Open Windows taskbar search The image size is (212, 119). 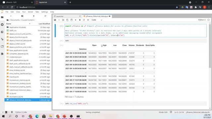pyautogui.click(x=10, y=116)
